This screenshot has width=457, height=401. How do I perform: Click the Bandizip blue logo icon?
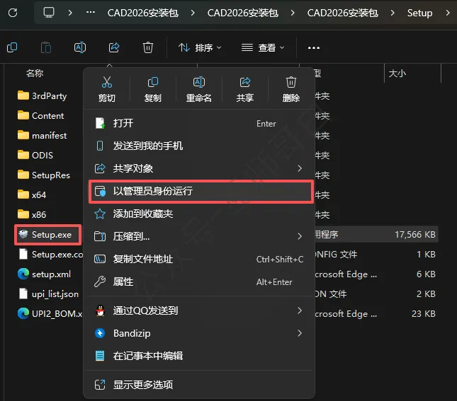pos(100,333)
